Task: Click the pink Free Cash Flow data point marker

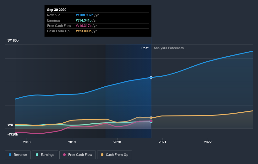Action: tap(151, 121)
